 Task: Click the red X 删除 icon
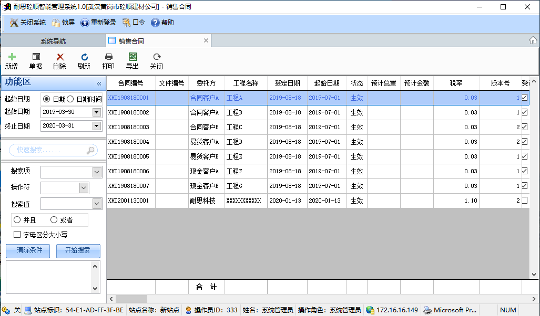tap(60, 57)
